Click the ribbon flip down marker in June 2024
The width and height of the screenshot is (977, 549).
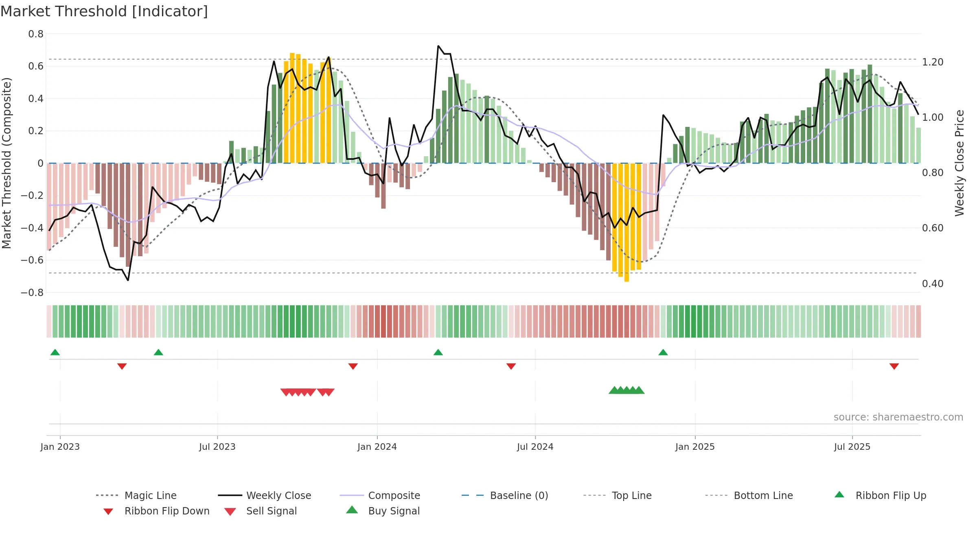(511, 366)
